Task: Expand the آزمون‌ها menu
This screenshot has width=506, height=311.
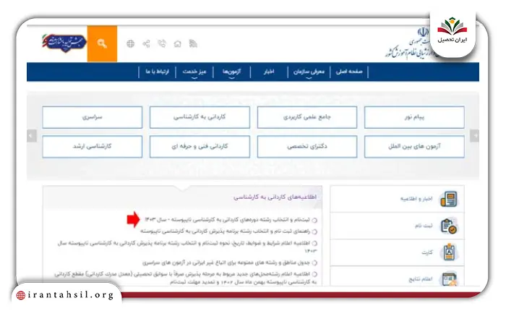Action: [x=232, y=72]
